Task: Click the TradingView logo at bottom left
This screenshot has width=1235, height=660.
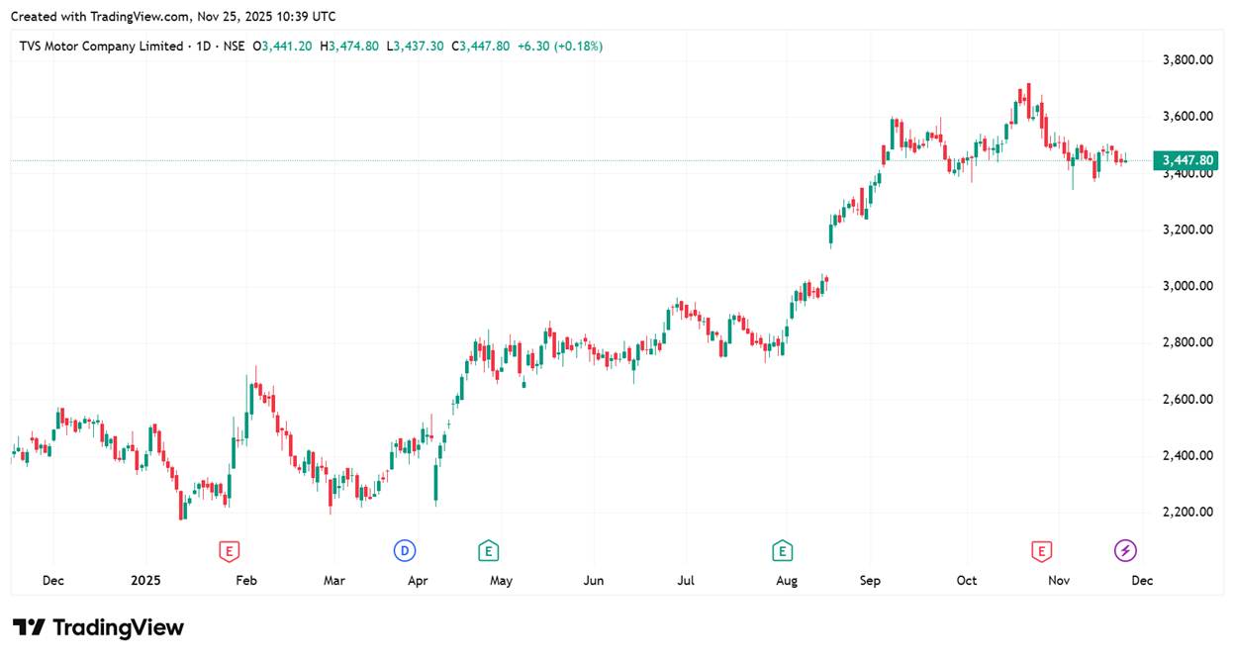Action: coord(98,627)
